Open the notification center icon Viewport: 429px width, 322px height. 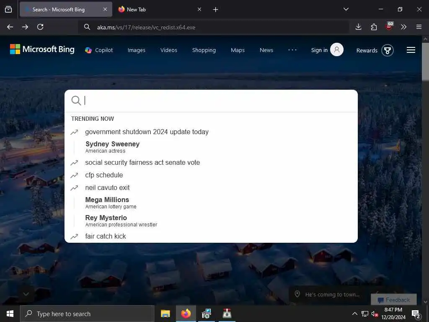click(416, 314)
